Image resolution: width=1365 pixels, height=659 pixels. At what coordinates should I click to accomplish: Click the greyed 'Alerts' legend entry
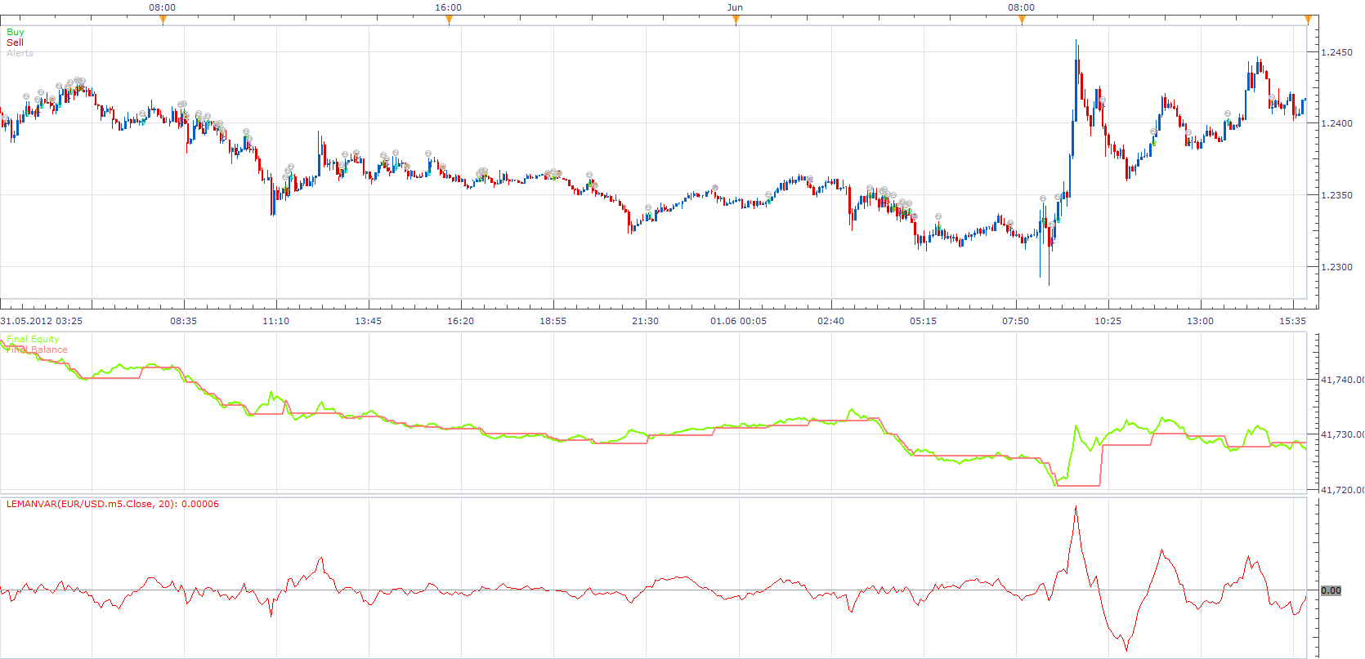(x=20, y=53)
